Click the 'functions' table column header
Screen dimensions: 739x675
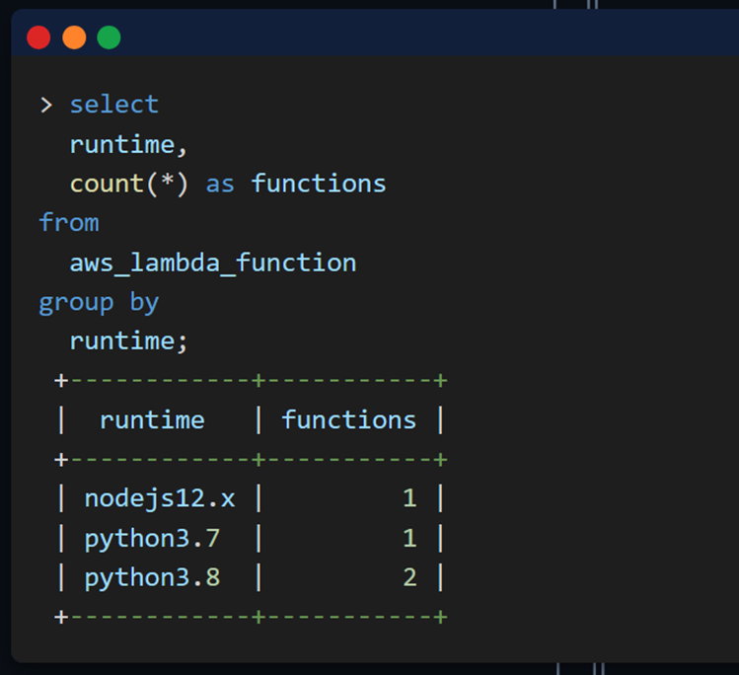click(348, 420)
